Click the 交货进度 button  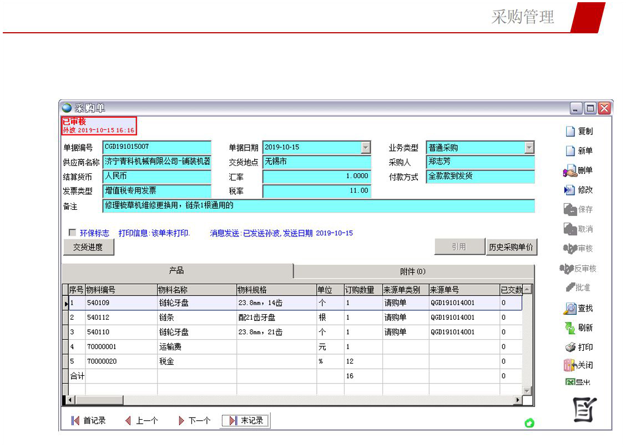tap(88, 248)
